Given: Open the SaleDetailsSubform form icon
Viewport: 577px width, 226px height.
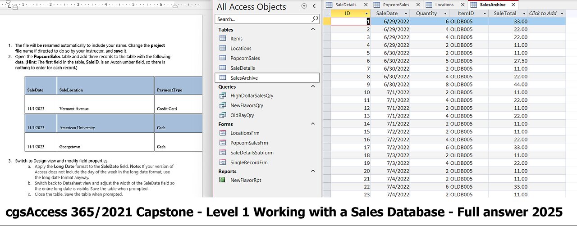Looking at the screenshot, I should 222,153.
